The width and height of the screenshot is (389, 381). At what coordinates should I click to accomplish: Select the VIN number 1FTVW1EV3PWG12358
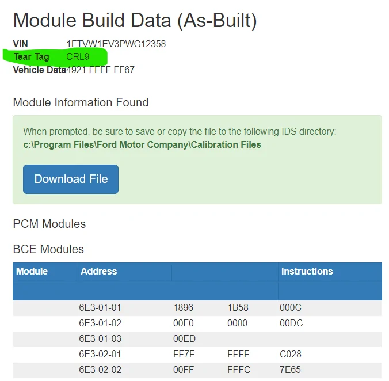point(116,44)
